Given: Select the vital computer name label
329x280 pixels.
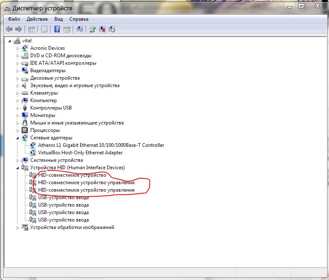Looking at the screenshot, I should (27, 41).
